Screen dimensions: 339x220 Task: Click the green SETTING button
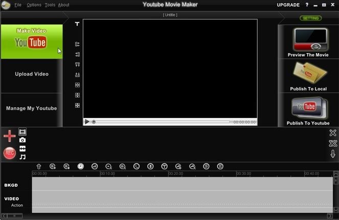pyautogui.click(x=311, y=18)
